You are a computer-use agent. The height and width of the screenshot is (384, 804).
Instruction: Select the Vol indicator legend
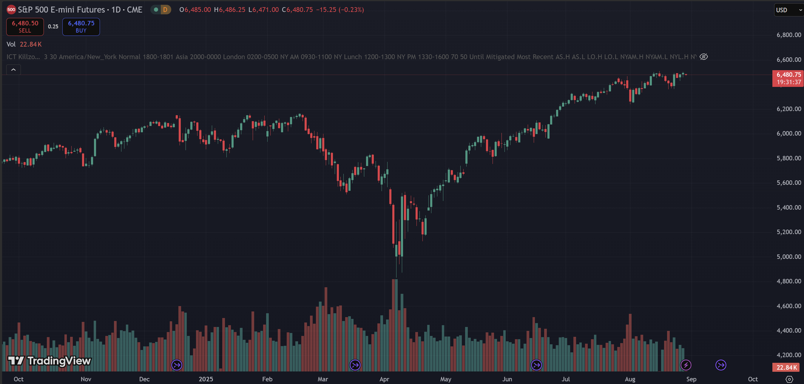[11, 44]
